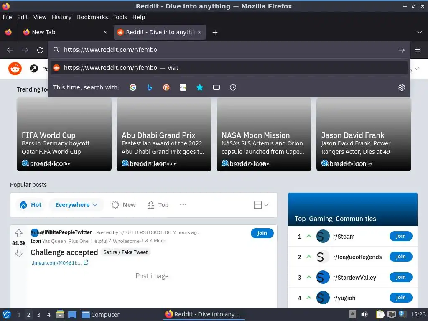428x321 pixels.
Task: Join r/StardewValley community
Action: [x=401, y=277]
